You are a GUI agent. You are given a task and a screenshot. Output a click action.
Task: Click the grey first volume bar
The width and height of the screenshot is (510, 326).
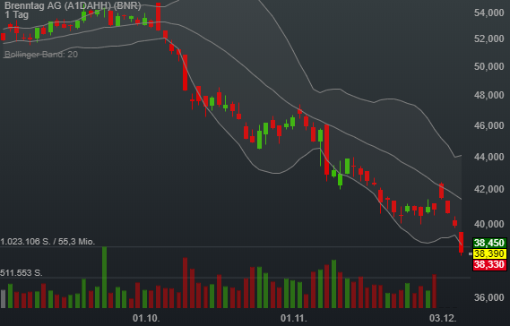click(4, 299)
